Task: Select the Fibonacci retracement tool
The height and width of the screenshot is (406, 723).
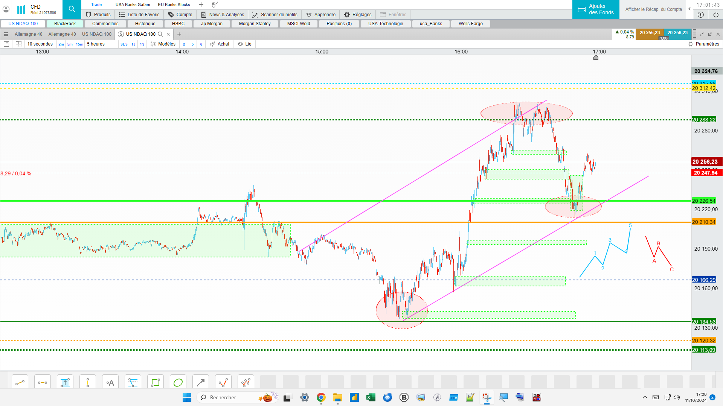Action: [x=133, y=383]
